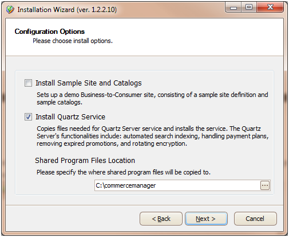Open folder browser with the ellipsis button
Screen dimensions: 289x237
pos(265,185)
